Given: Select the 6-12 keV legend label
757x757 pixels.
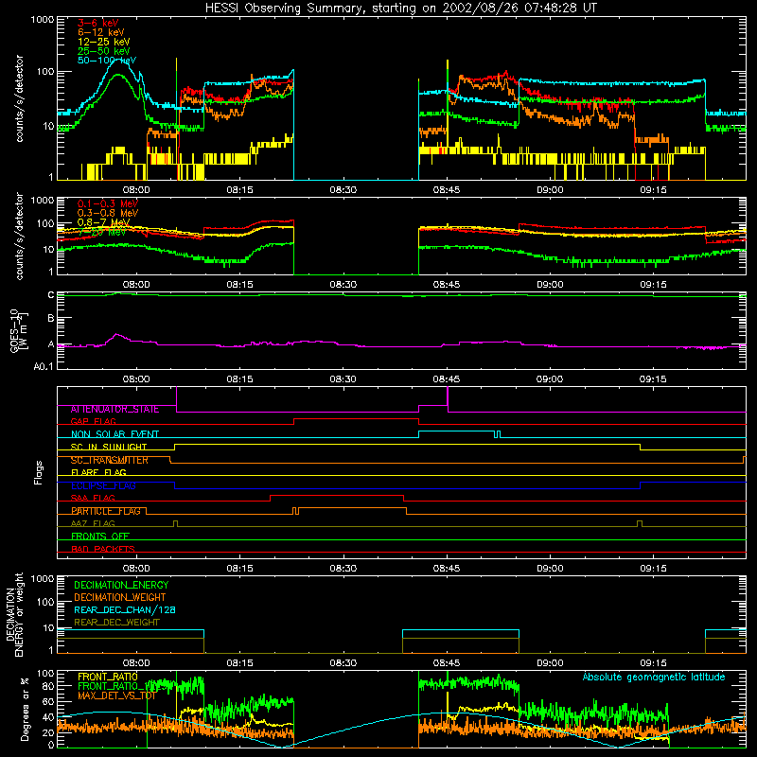Looking at the screenshot, I should [100, 32].
